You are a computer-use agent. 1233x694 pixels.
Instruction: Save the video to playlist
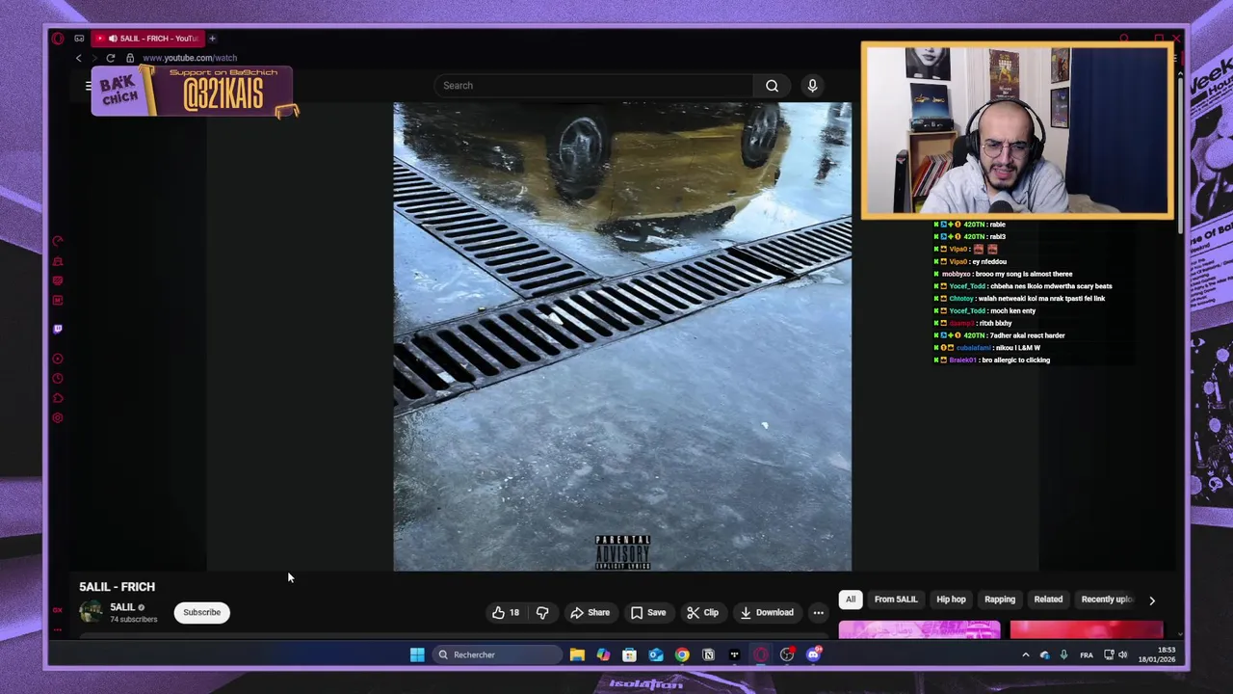tap(648, 612)
